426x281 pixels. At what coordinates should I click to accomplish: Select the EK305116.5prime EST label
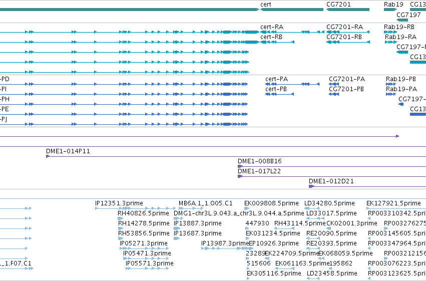coord(274,273)
